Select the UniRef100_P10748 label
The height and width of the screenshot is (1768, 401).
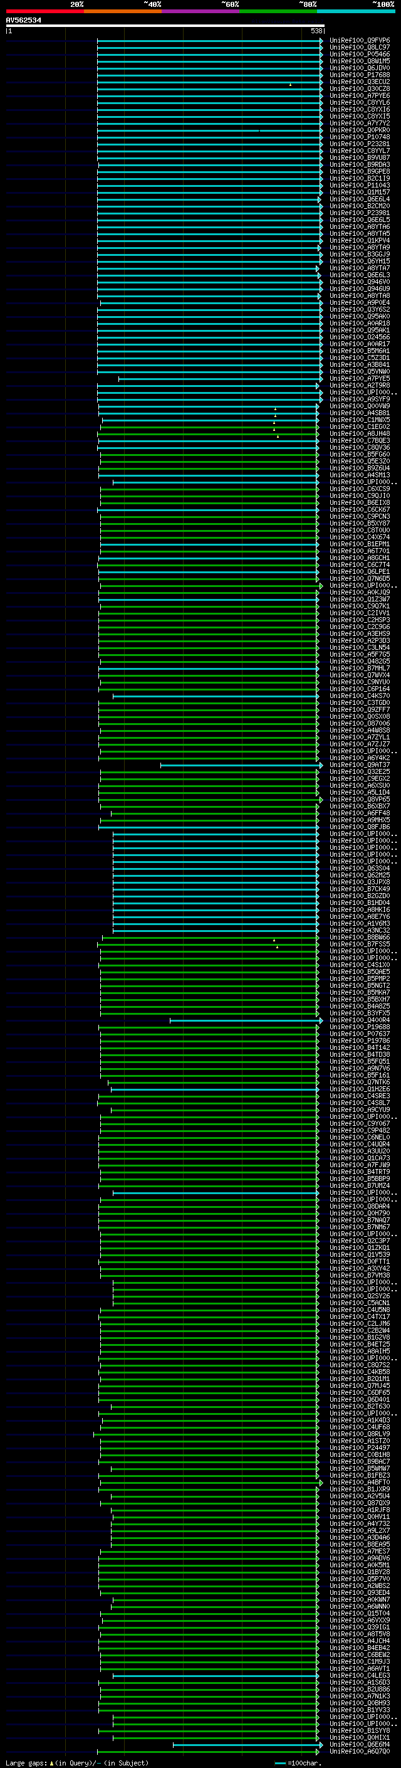[x=359, y=137]
